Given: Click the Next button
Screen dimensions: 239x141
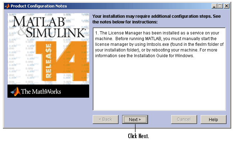Looking at the screenshot, I should click(135, 119).
